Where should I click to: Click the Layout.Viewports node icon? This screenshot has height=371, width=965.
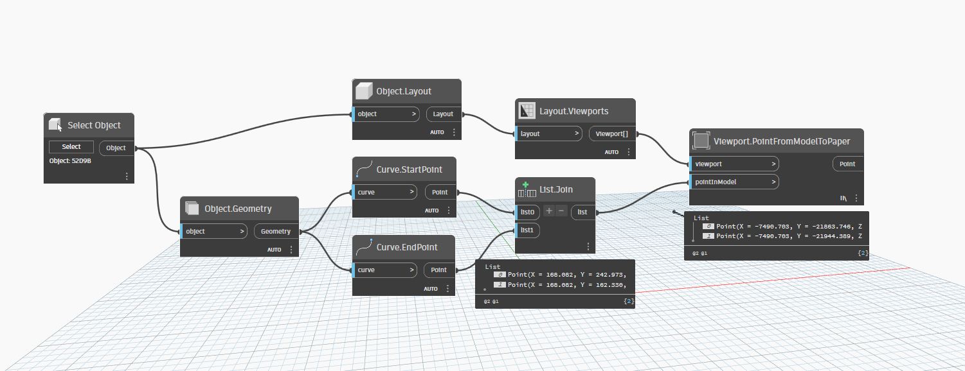(x=527, y=111)
